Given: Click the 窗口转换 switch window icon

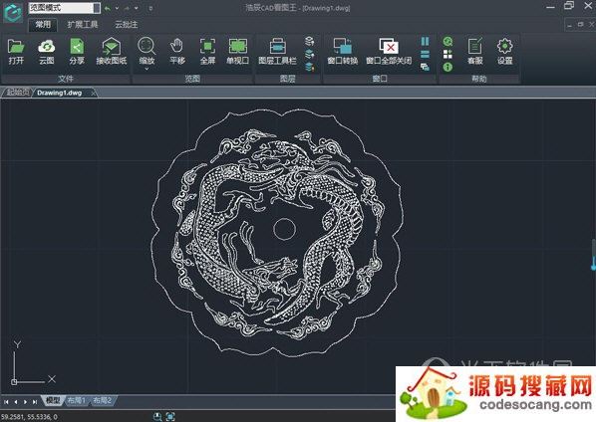Looking at the screenshot, I should (x=343, y=47).
